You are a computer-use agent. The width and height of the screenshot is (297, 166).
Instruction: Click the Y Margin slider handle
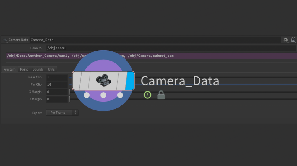click(69, 99)
